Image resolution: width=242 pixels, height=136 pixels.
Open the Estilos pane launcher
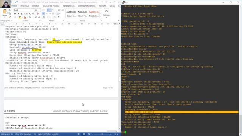(x=102, y=21)
